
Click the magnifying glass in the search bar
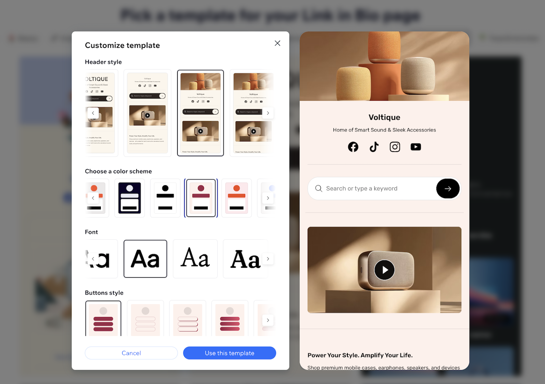(319, 188)
